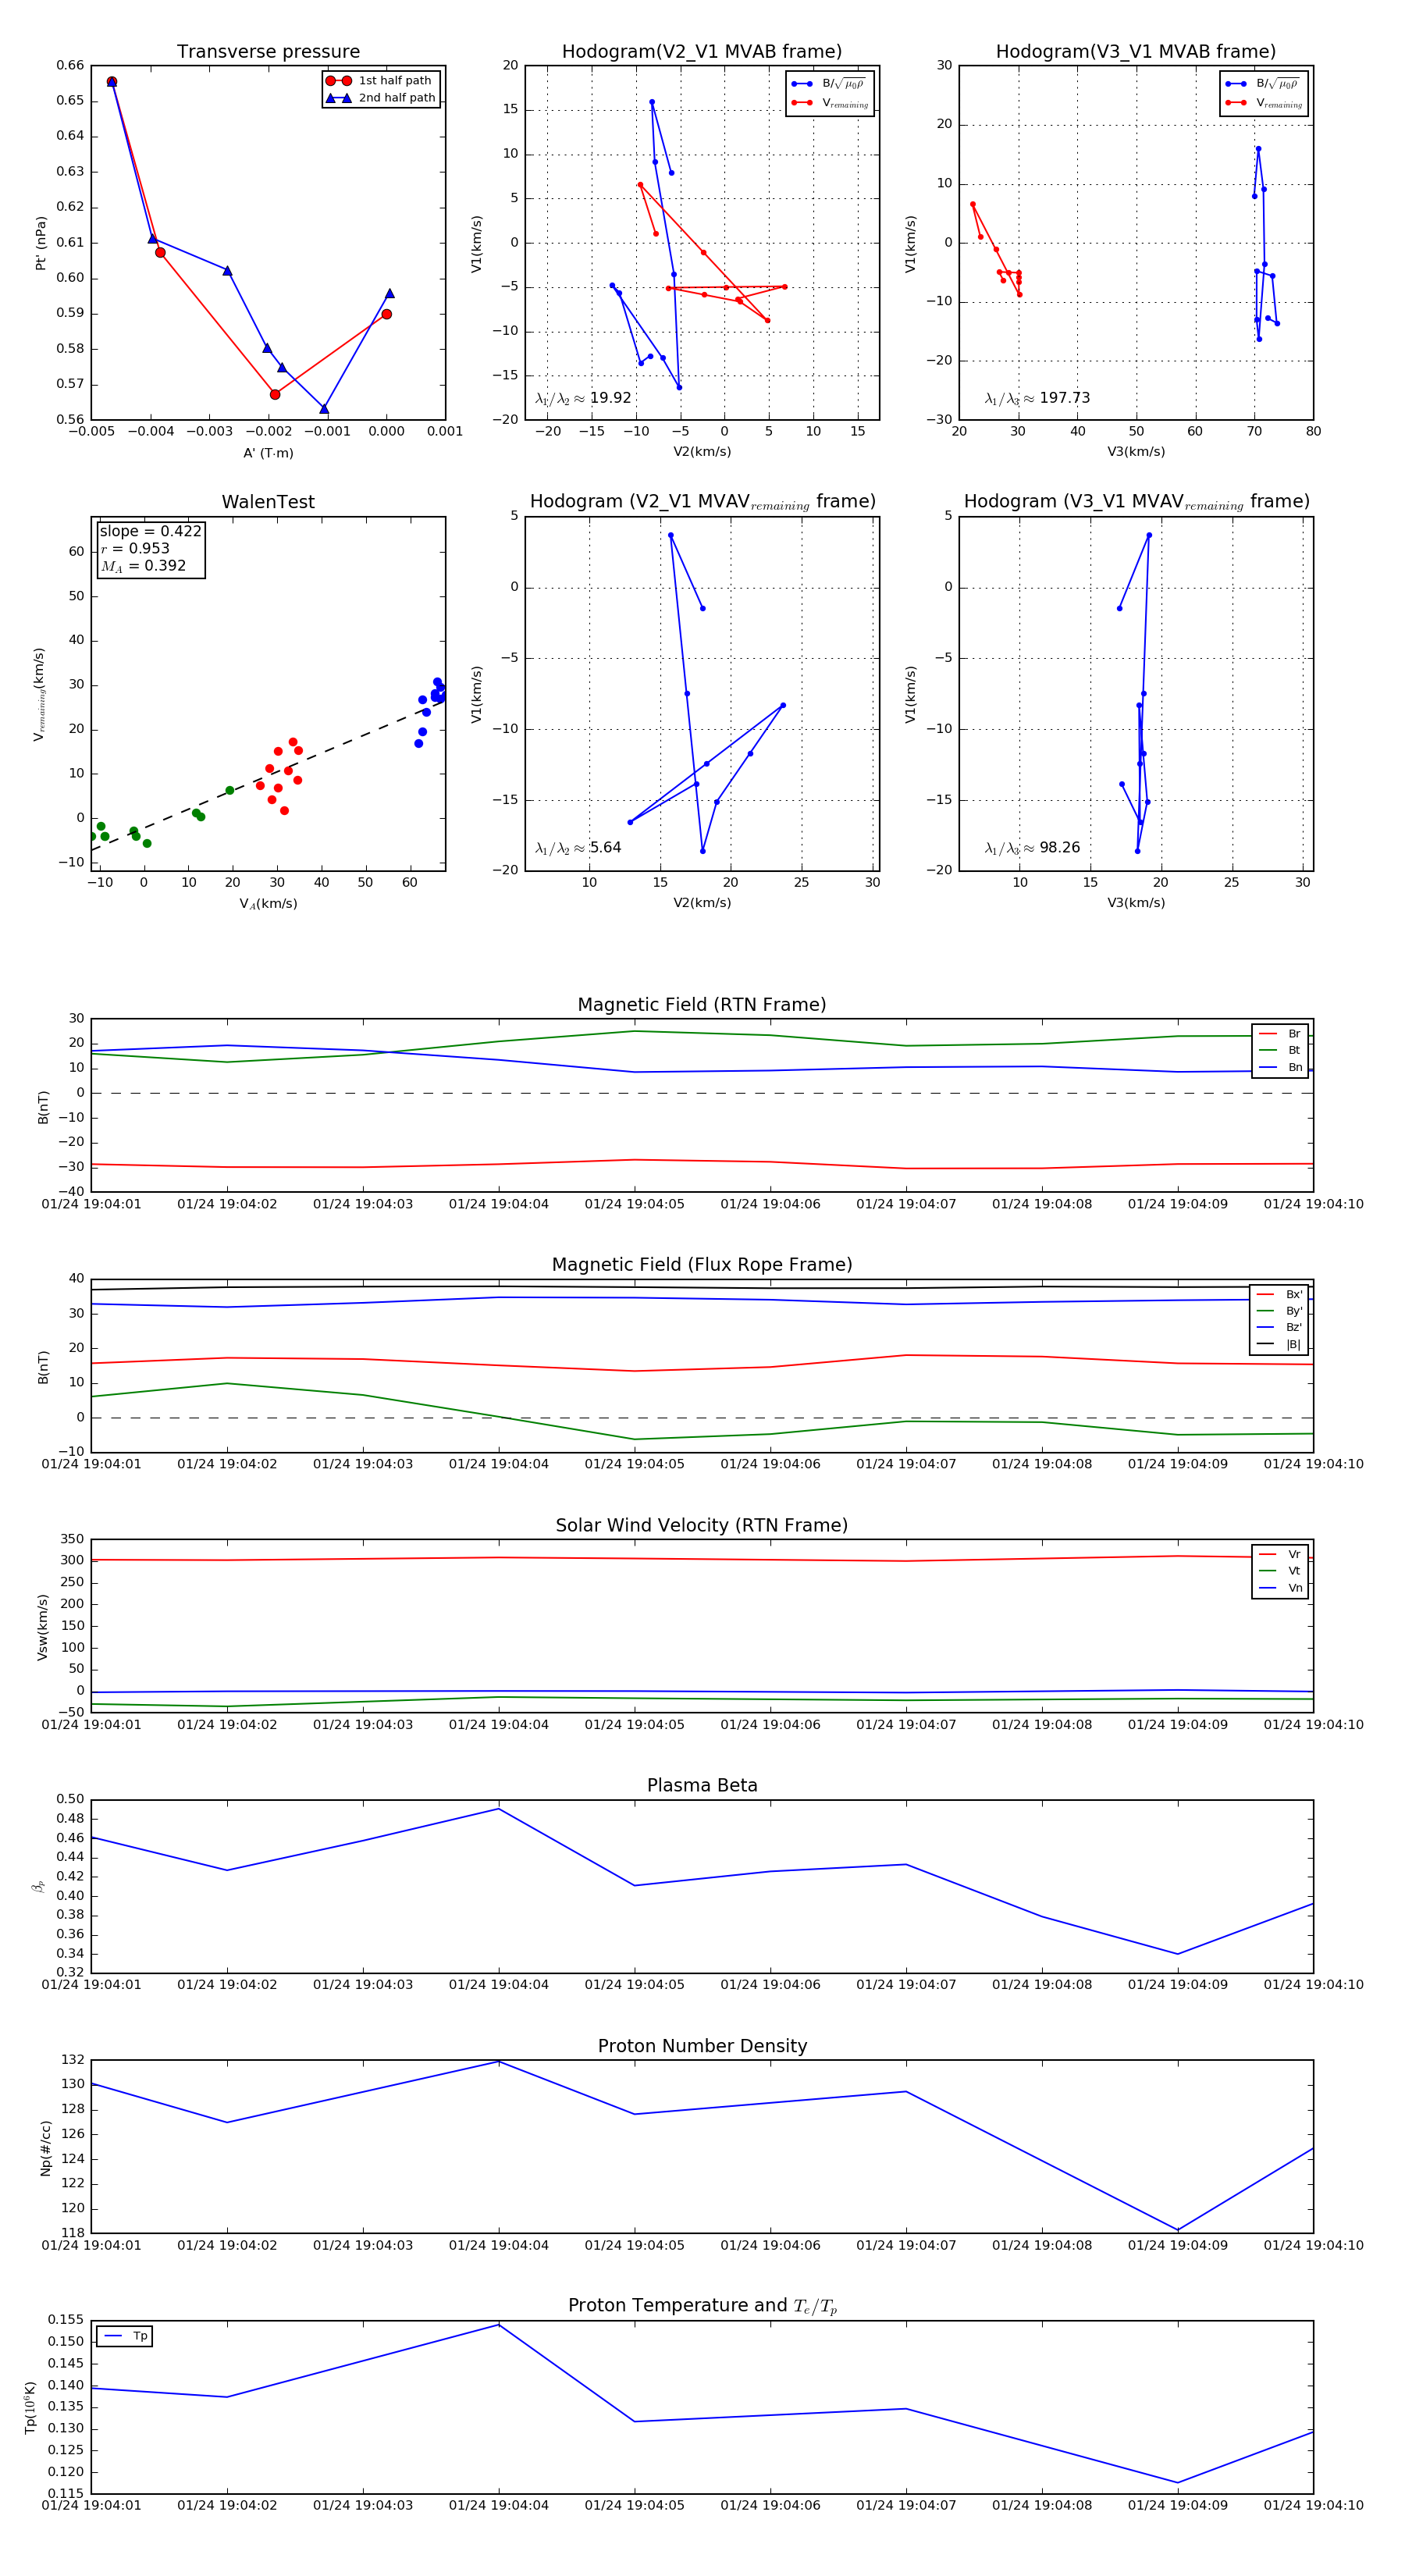Click the 'r = 0.953' annotation
This screenshot has width=1405, height=2576.
tap(135, 548)
